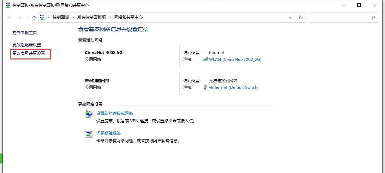Image resolution: width=385 pixels, height=173 pixels.
Task: Select 所有控制面板项 in the breadcrumb
Action: pos(92,17)
